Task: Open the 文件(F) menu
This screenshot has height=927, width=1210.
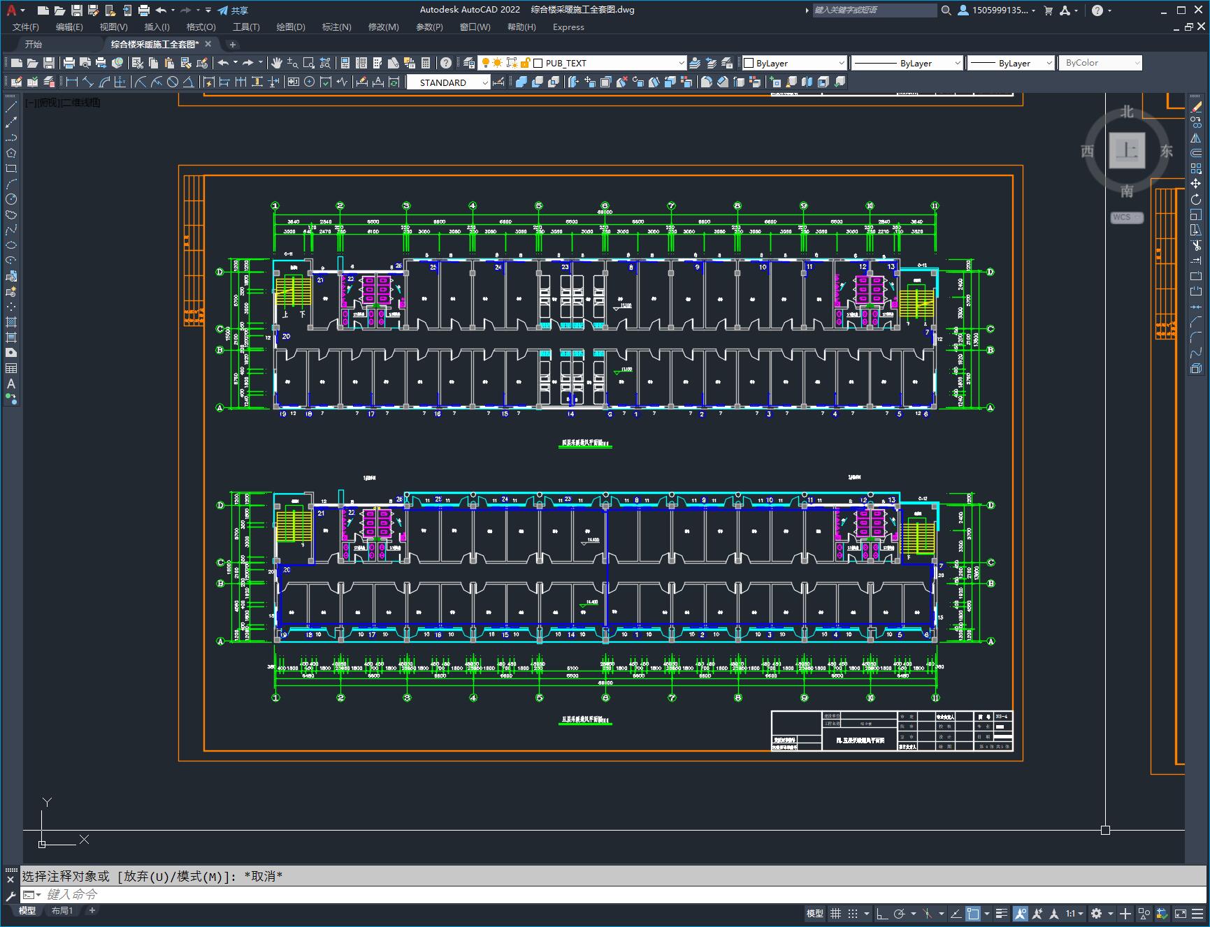Action: coord(26,27)
